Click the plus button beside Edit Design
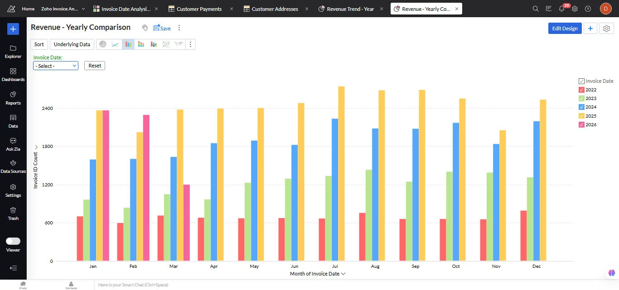This screenshot has height=290, width=619. 590,29
